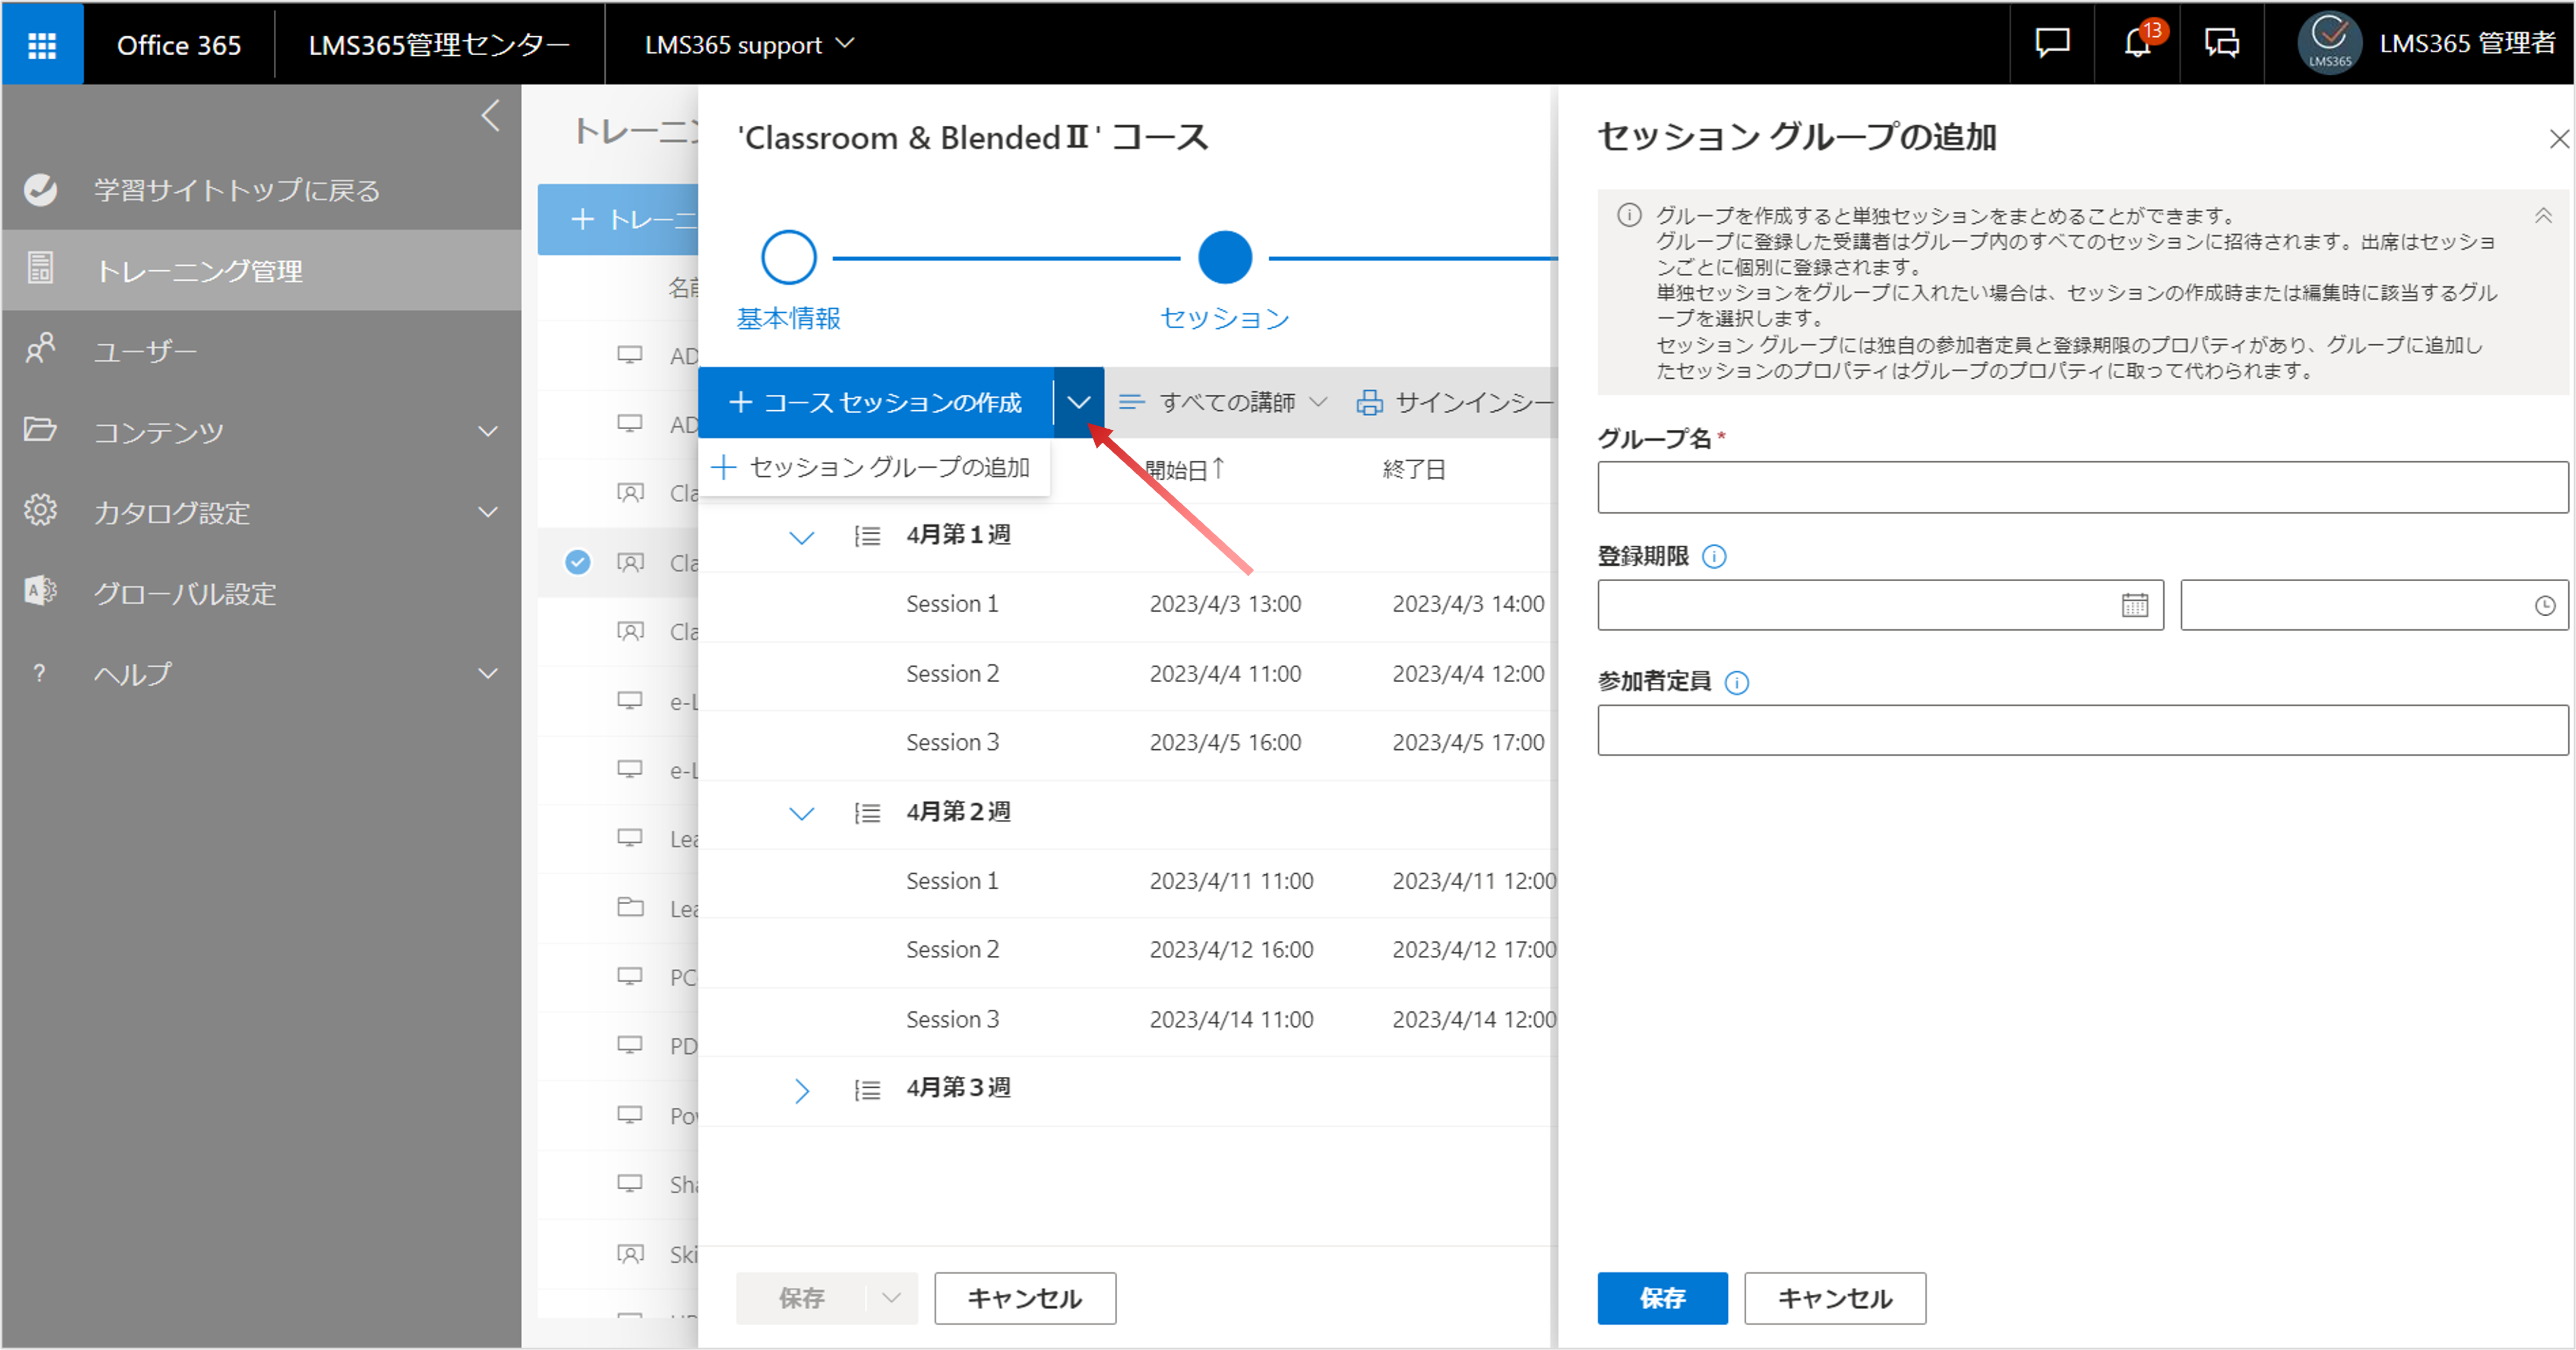Toggle the checked course row checkbox
The image size is (2576, 1350).
click(x=578, y=562)
